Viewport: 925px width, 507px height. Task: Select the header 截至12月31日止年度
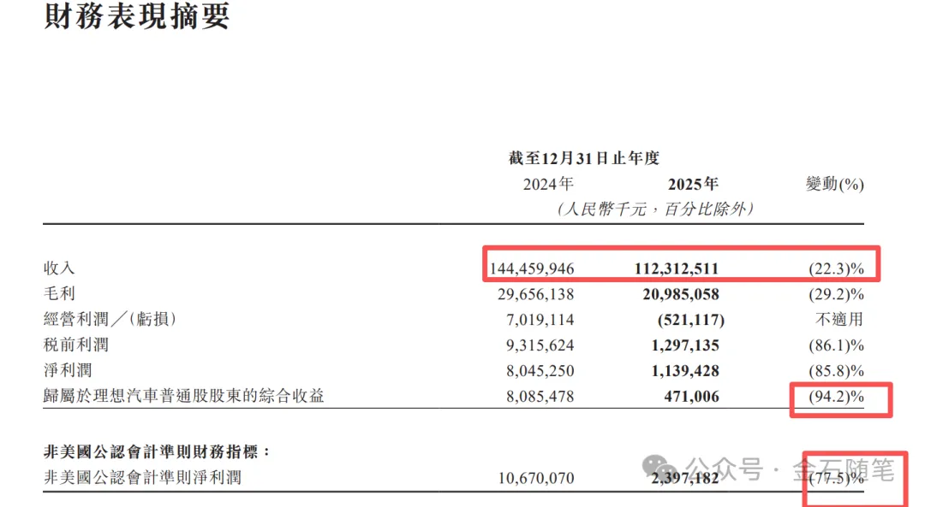pyautogui.click(x=584, y=158)
